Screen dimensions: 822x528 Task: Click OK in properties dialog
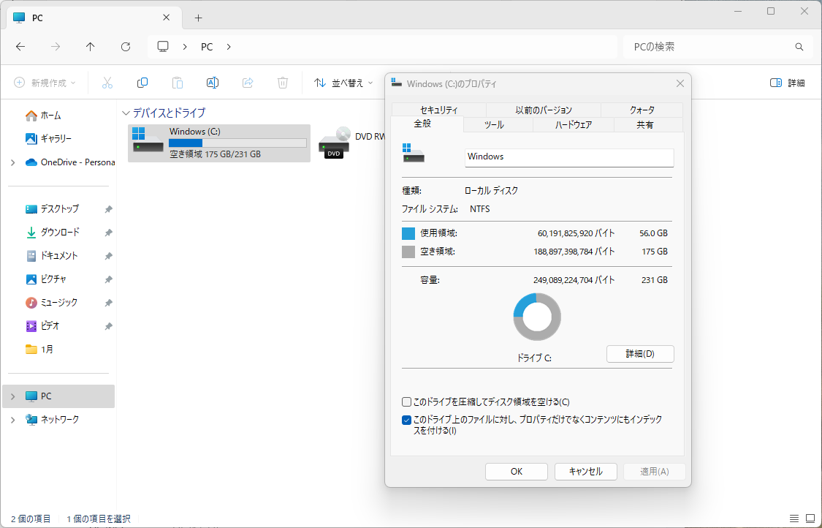pyautogui.click(x=517, y=471)
